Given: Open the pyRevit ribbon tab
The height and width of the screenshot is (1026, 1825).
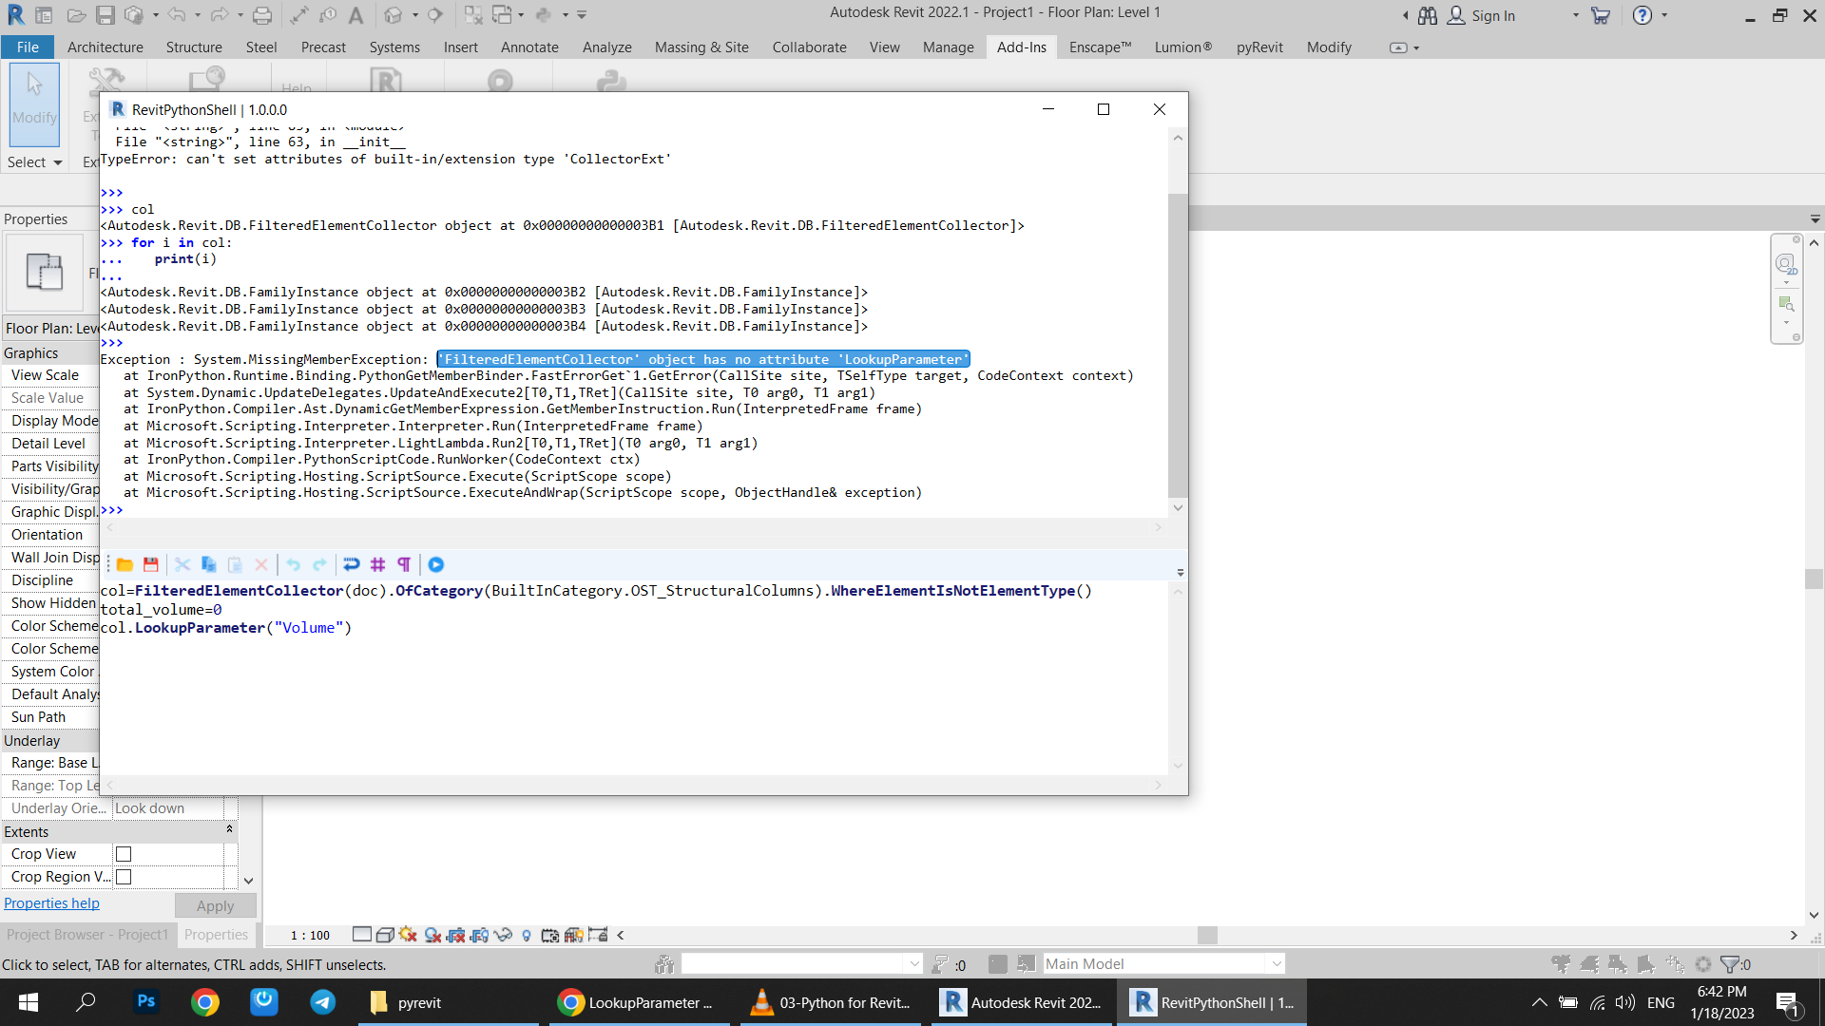Looking at the screenshot, I should tap(1258, 47).
